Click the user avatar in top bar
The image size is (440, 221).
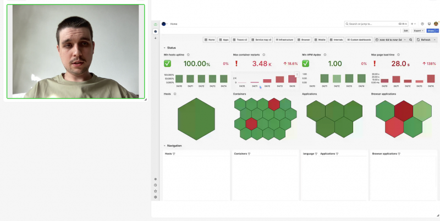436,24
